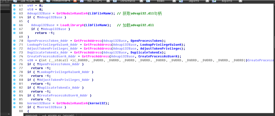The image size is (275, 116).
Task: Close the Pseudocode-A tab with orange X
Action: coord(75,1)
